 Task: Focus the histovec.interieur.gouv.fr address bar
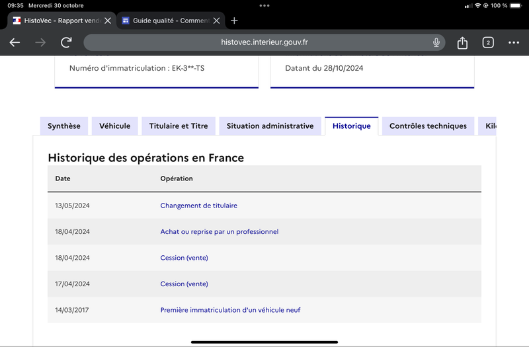pos(264,42)
